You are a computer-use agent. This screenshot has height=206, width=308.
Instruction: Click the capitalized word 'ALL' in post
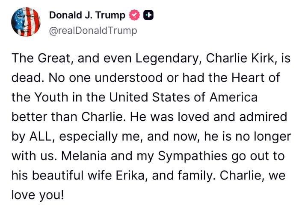(41, 136)
